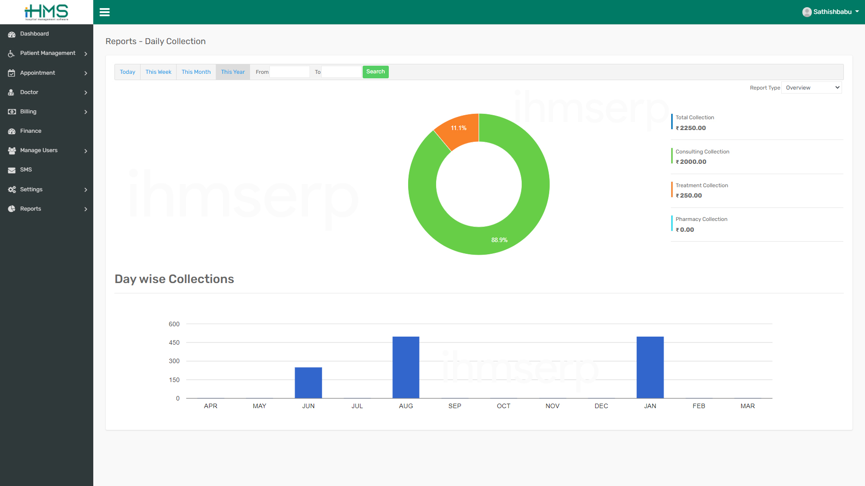Click the Reports - Daily Collection title
This screenshot has width=865, height=486.
coord(155,41)
